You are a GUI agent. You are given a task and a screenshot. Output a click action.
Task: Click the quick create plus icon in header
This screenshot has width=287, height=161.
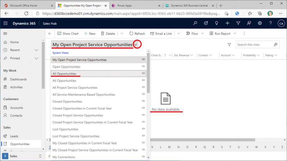pyautogui.click(x=228, y=23)
